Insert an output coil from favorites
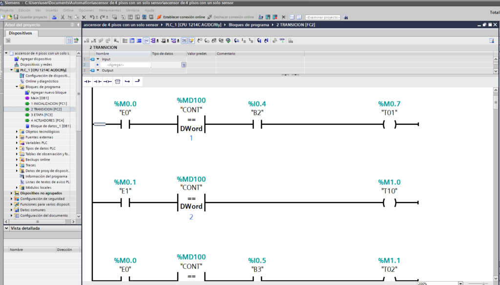 tap(107, 81)
